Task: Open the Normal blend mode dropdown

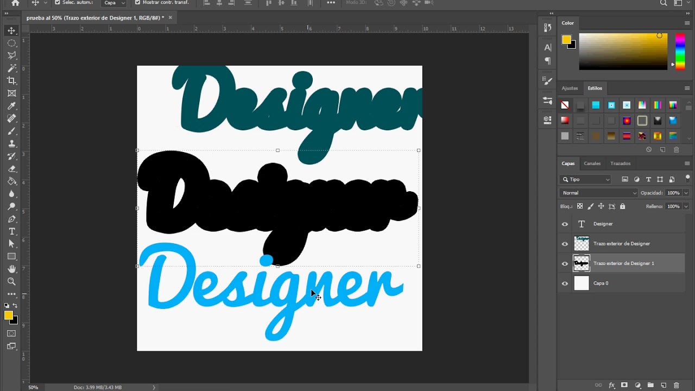Action: pos(599,193)
